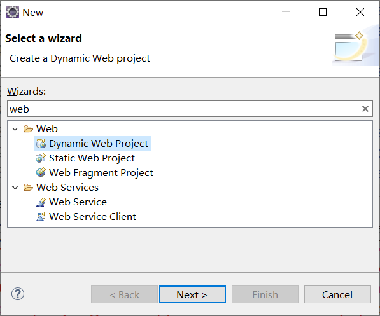Select Web Service Client
380x316 pixels.
click(92, 216)
